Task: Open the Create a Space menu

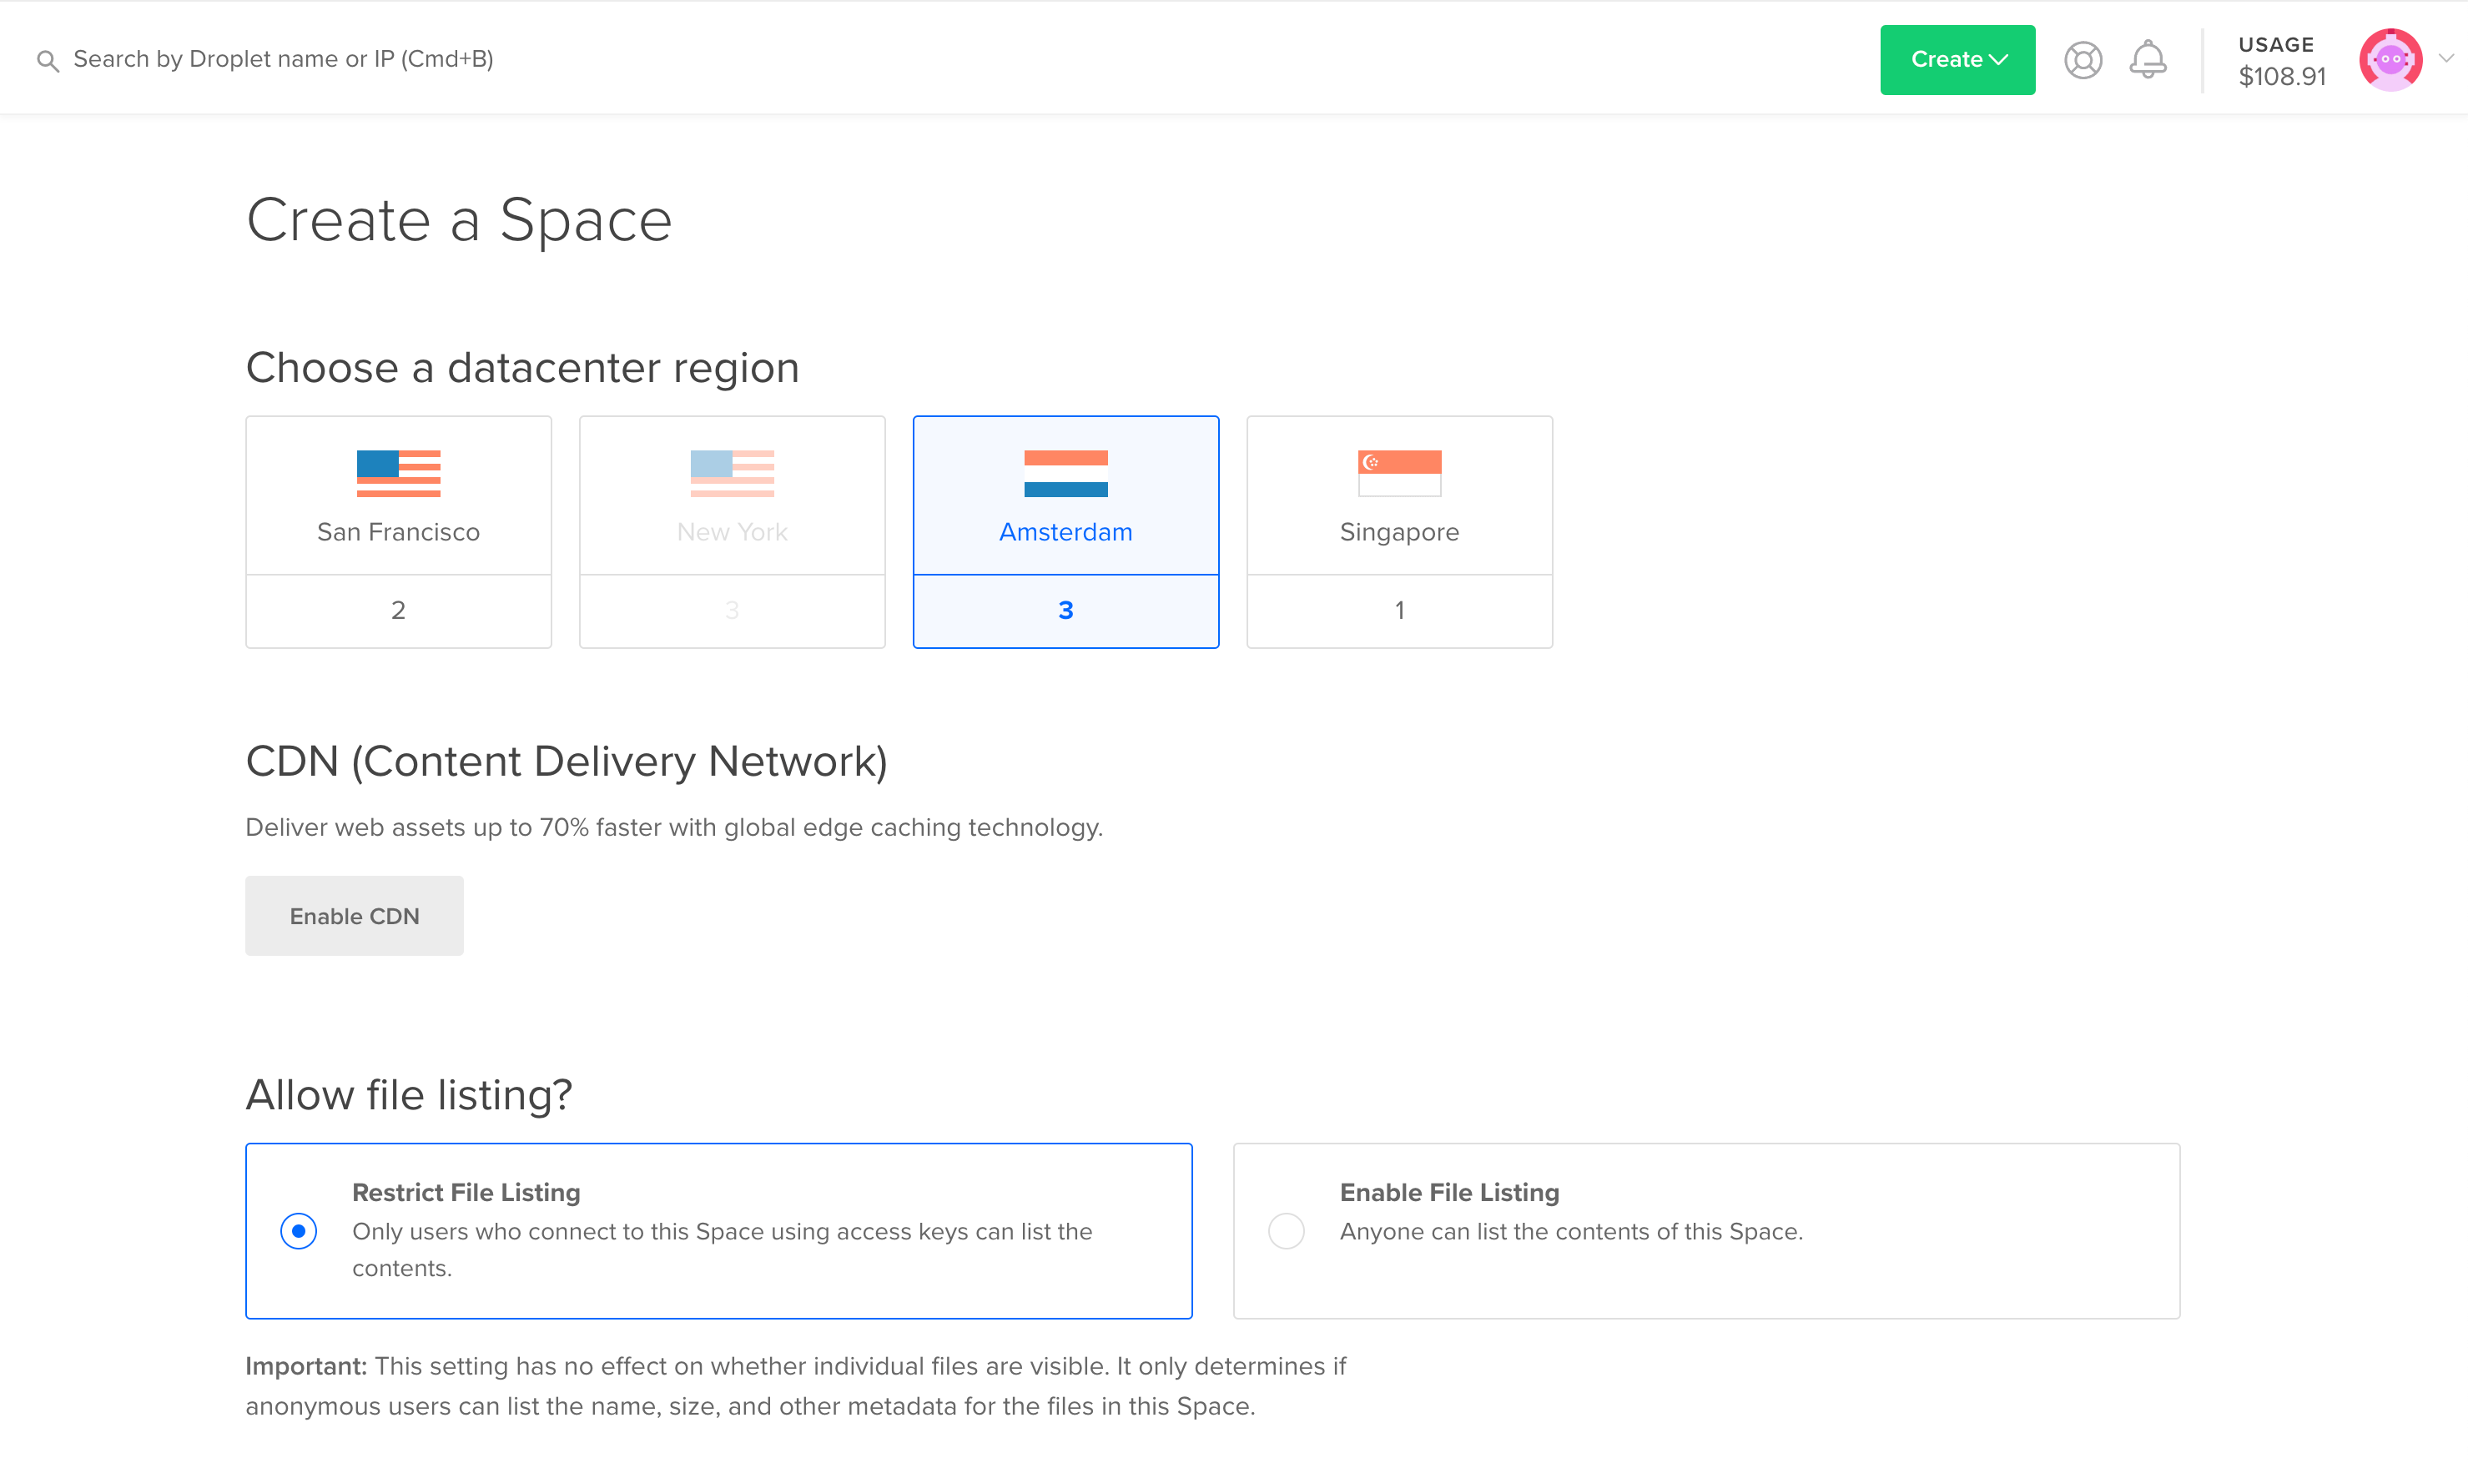Action: click(1956, 59)
